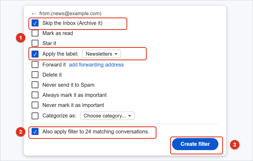Viewport: 253px width, 161px height.
Task: Go back using the left arrow
Action: (x=34, y=14)
